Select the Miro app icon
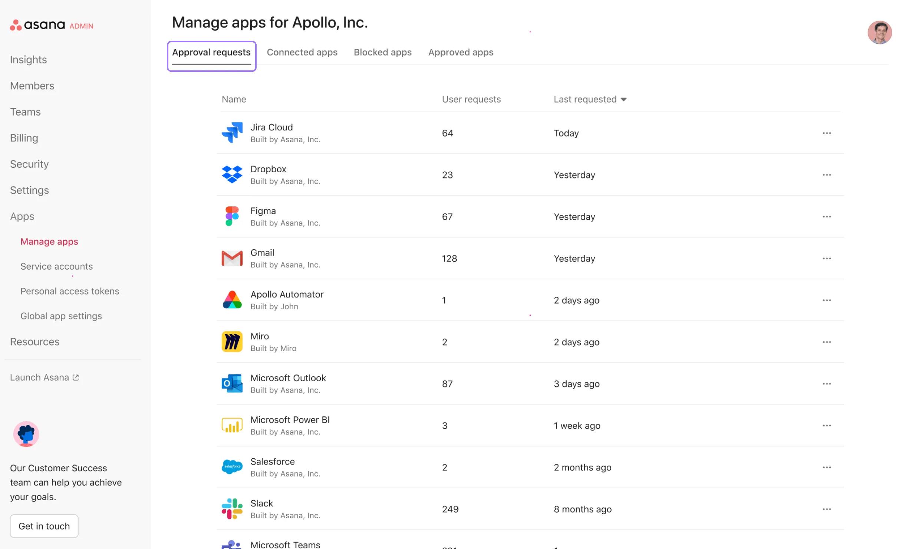The height and width of the screenshot is (549, 919). [232, 342]
